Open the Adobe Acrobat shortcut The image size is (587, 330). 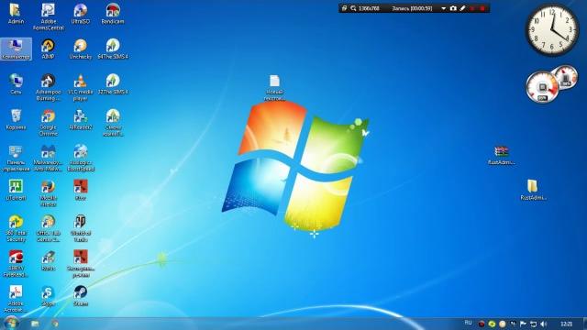tap(16, 299)
